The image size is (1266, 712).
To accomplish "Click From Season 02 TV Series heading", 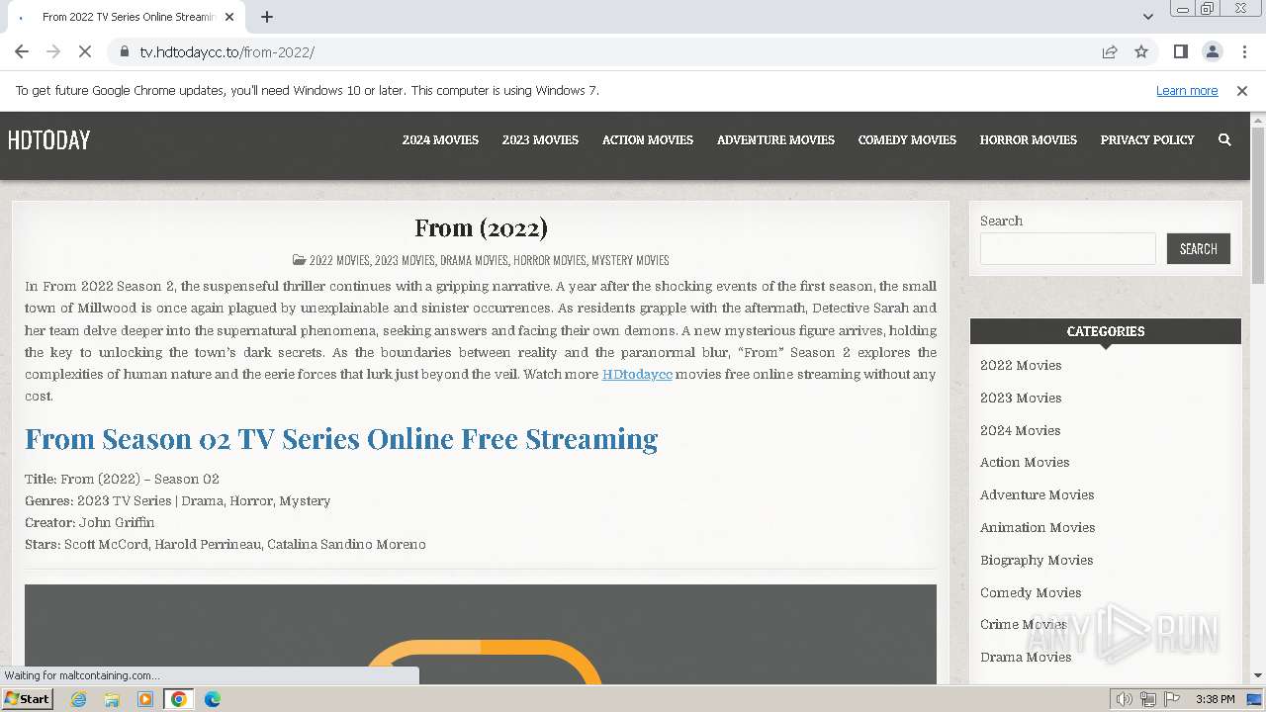I will (341, 439).
